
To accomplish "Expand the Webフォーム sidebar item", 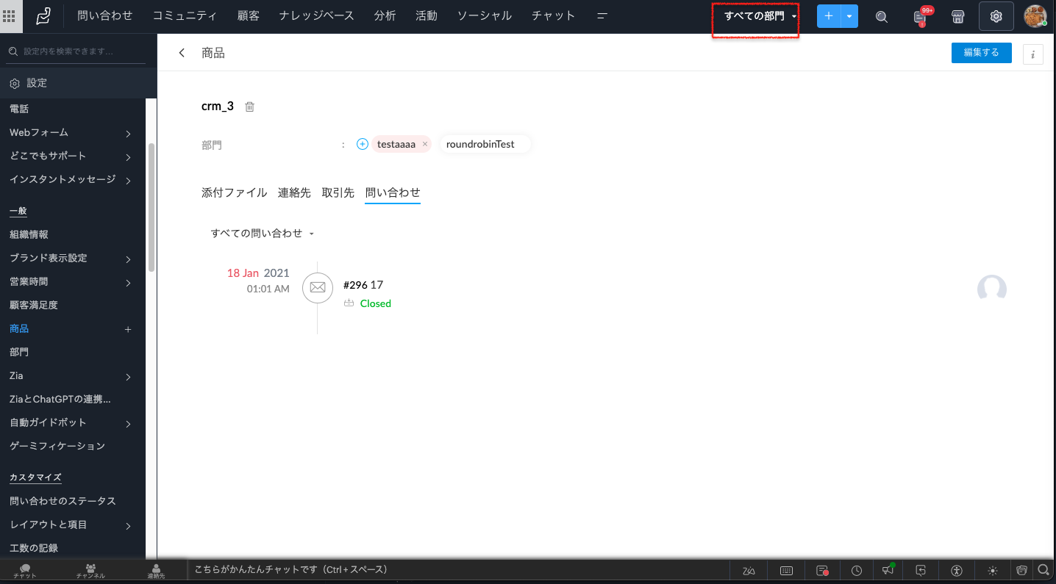I will [x=128, y=133].
